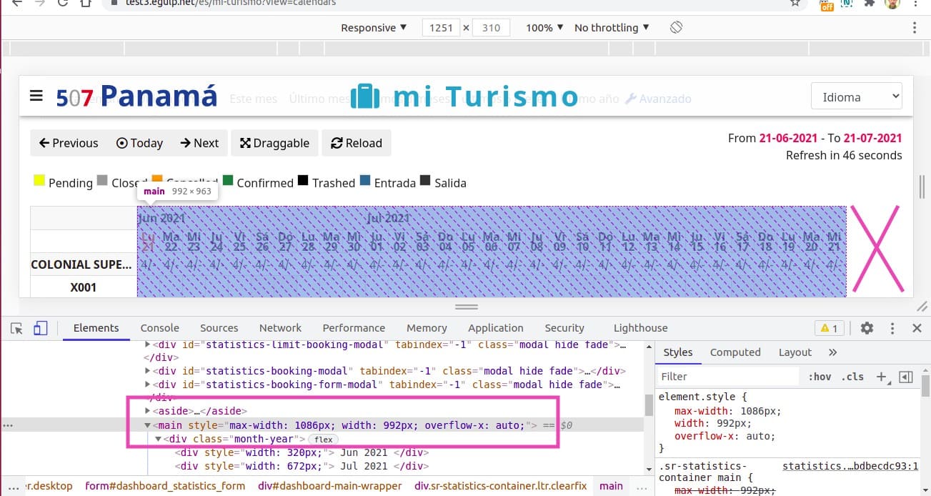Open the Network tab
Viewport: 931px width, 496px height.
click(x=280, y=328)
